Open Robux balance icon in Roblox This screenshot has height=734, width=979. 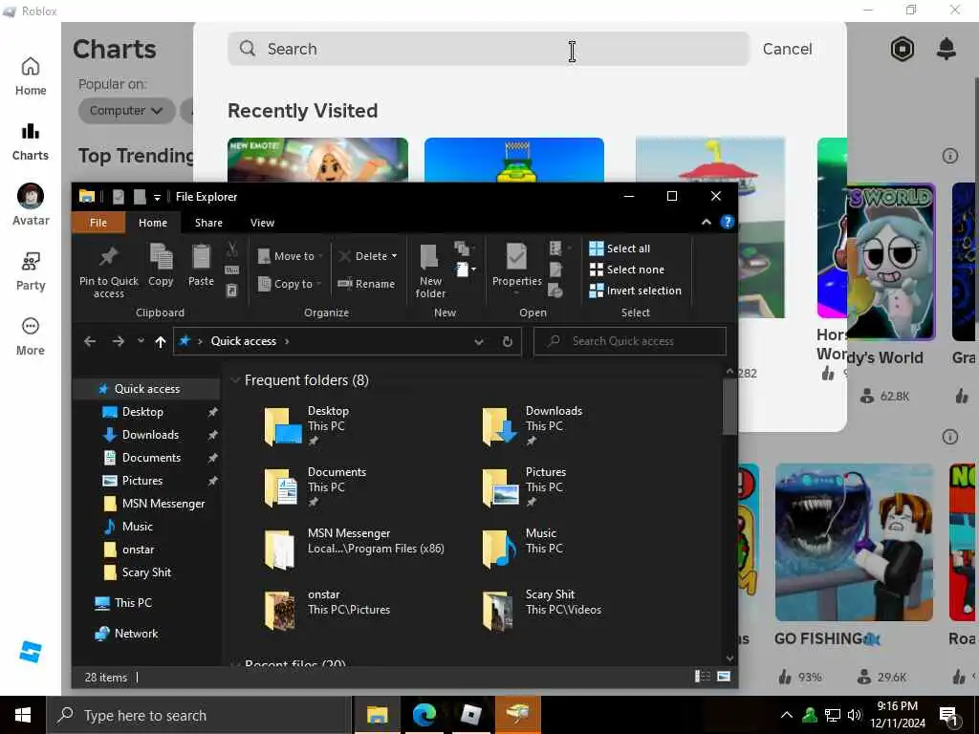[x=903, y=49]
